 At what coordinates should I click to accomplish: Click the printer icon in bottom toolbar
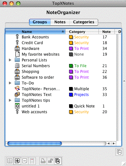click(43, 161)
